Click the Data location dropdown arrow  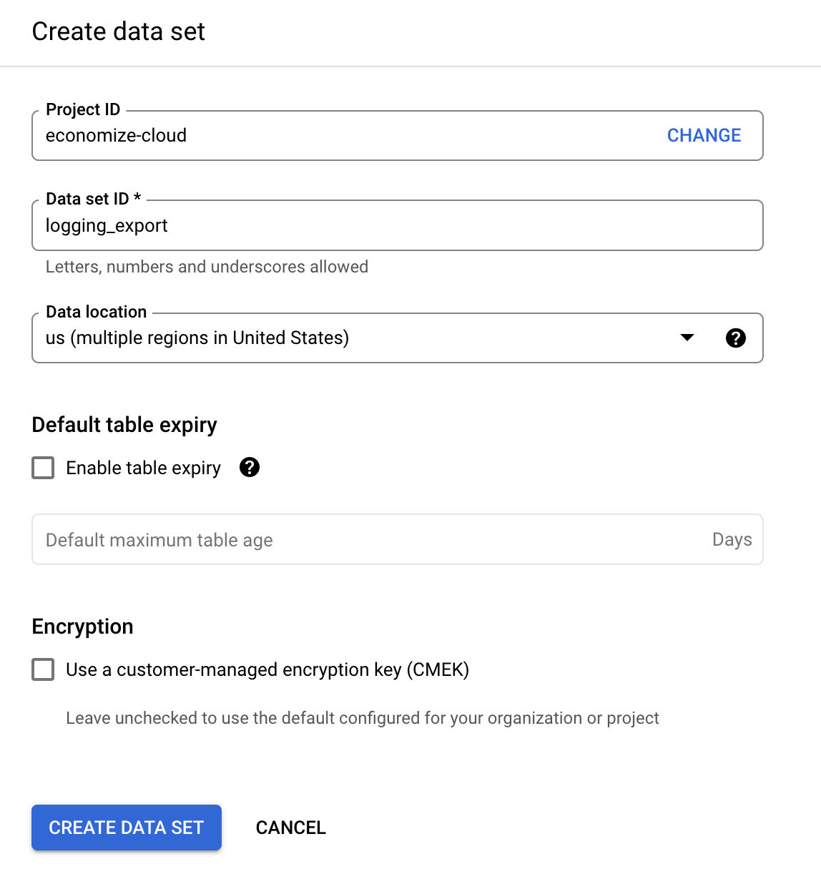(x=687, y=338)
